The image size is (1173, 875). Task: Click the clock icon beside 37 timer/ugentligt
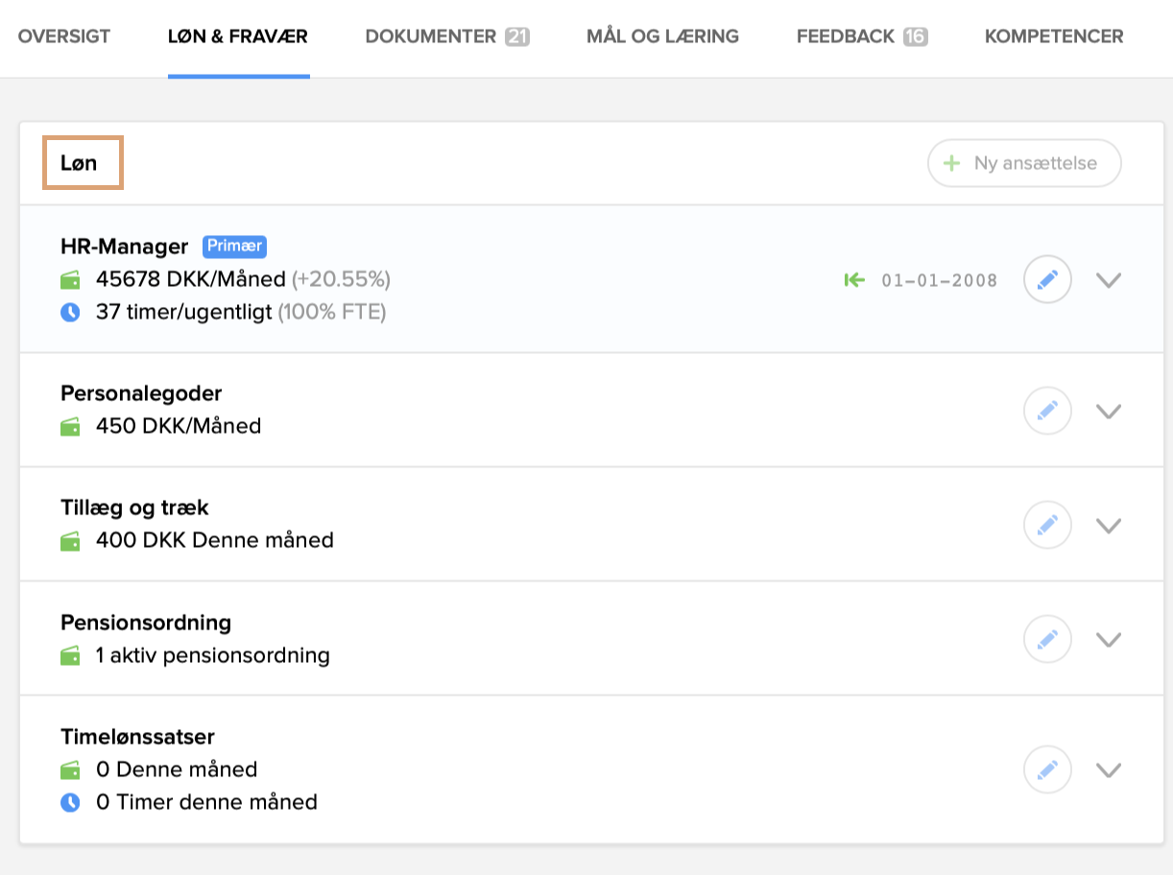[x=70, y=313]
